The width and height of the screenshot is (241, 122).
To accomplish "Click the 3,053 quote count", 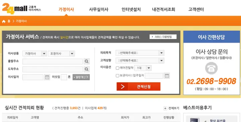I will coord(74,108).
